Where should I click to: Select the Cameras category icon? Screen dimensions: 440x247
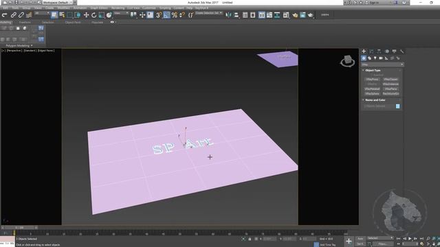[381, 58]
